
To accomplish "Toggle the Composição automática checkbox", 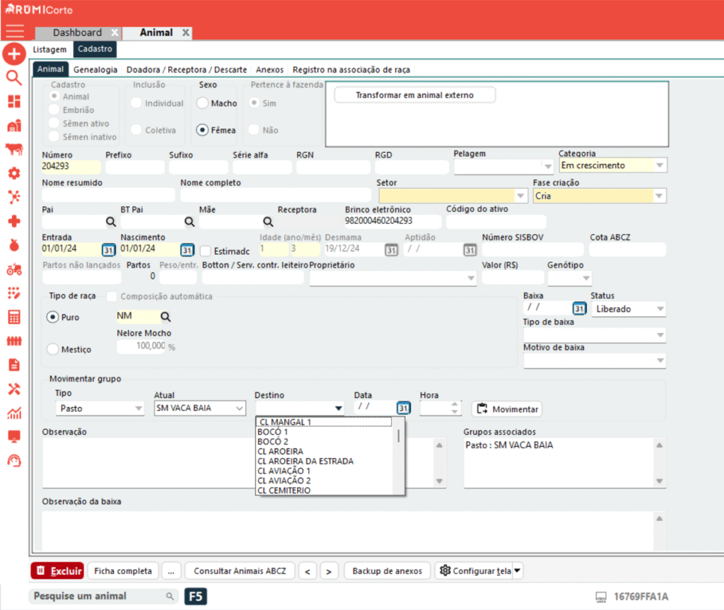I will tap(112, 296).
